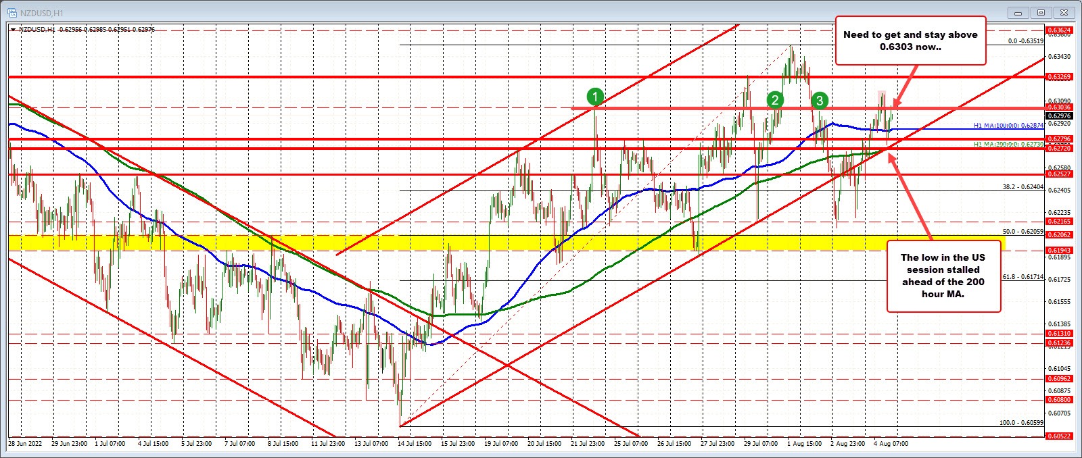Click the 4 Aug 07:00 time axis label
The height and width of the screenshot is (458, 1082).
tap(891, 444)
